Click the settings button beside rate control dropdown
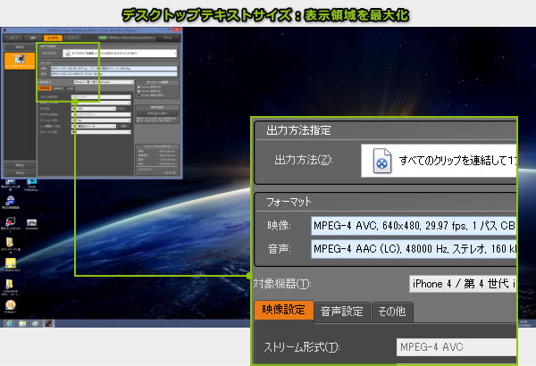Screen dimensions: 536x366 click(x=123, y=126)
